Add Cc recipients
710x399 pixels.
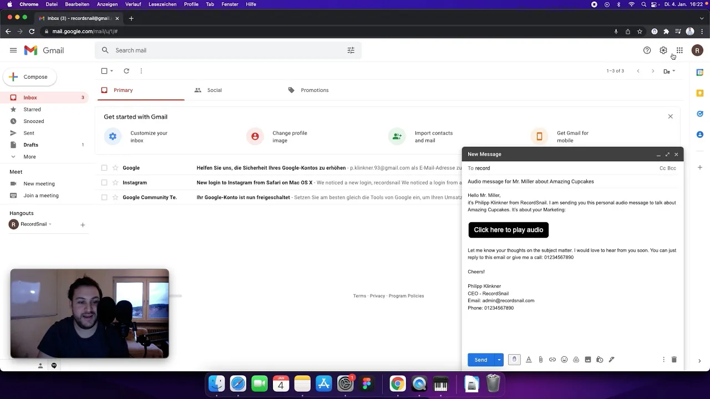[662, 168]
